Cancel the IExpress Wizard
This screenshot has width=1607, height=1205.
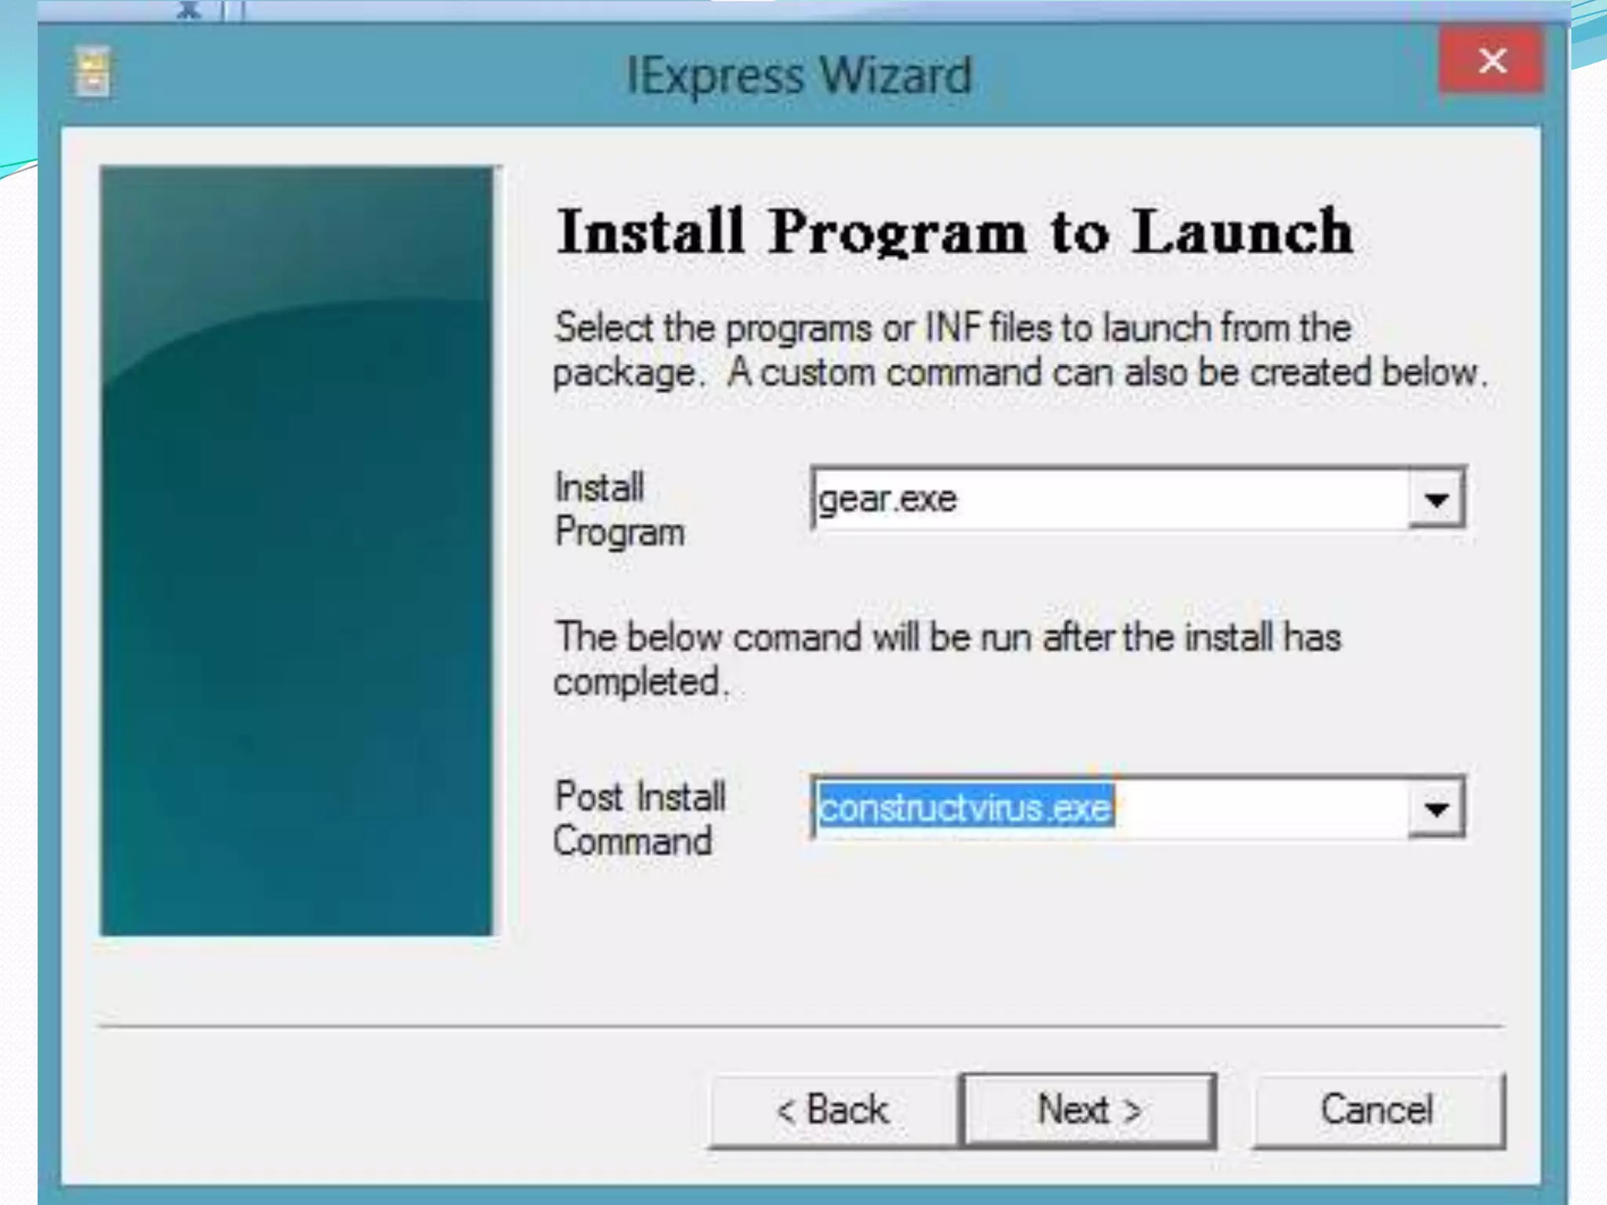(1378, 1110)
